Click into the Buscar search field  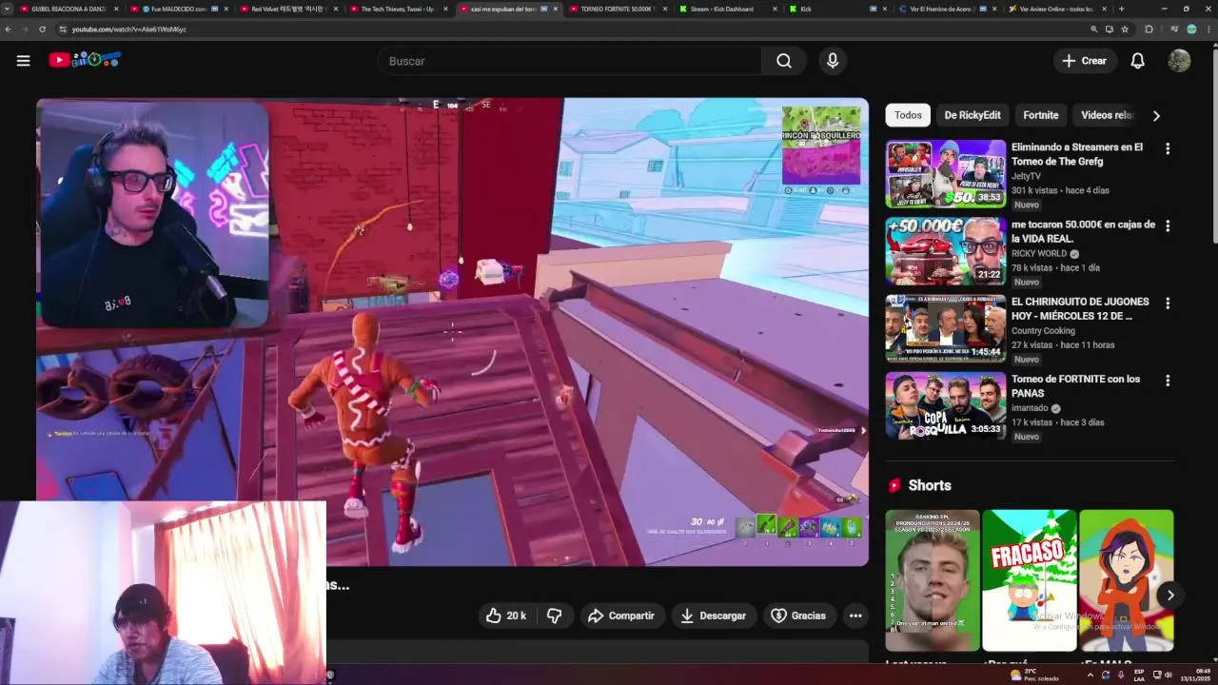[x=569, y=61]
